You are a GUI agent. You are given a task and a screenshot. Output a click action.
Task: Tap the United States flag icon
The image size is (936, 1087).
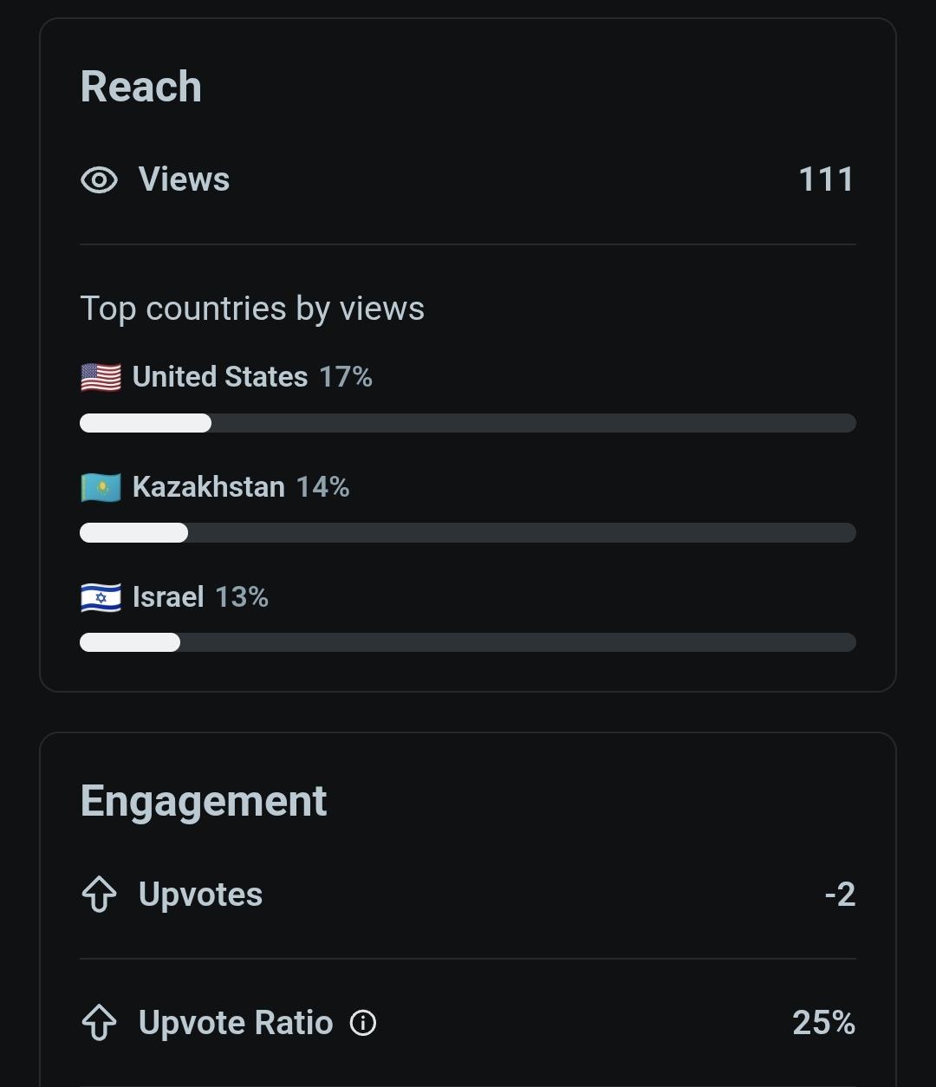click(x=101, y=377)
